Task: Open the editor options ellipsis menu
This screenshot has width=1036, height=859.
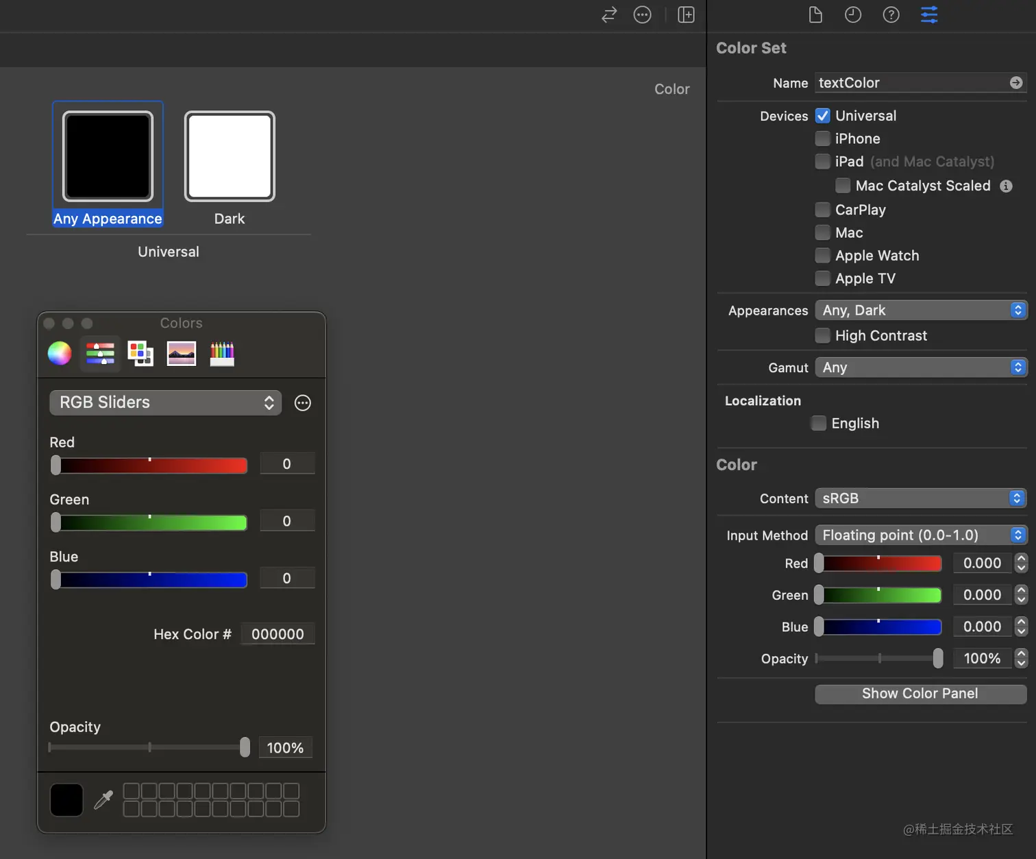Action: pos(642,14)
